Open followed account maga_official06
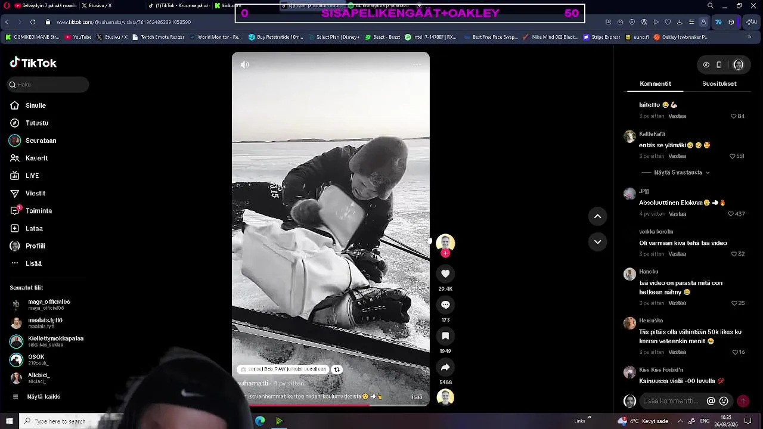763x429 pixels. click(41, 304)
